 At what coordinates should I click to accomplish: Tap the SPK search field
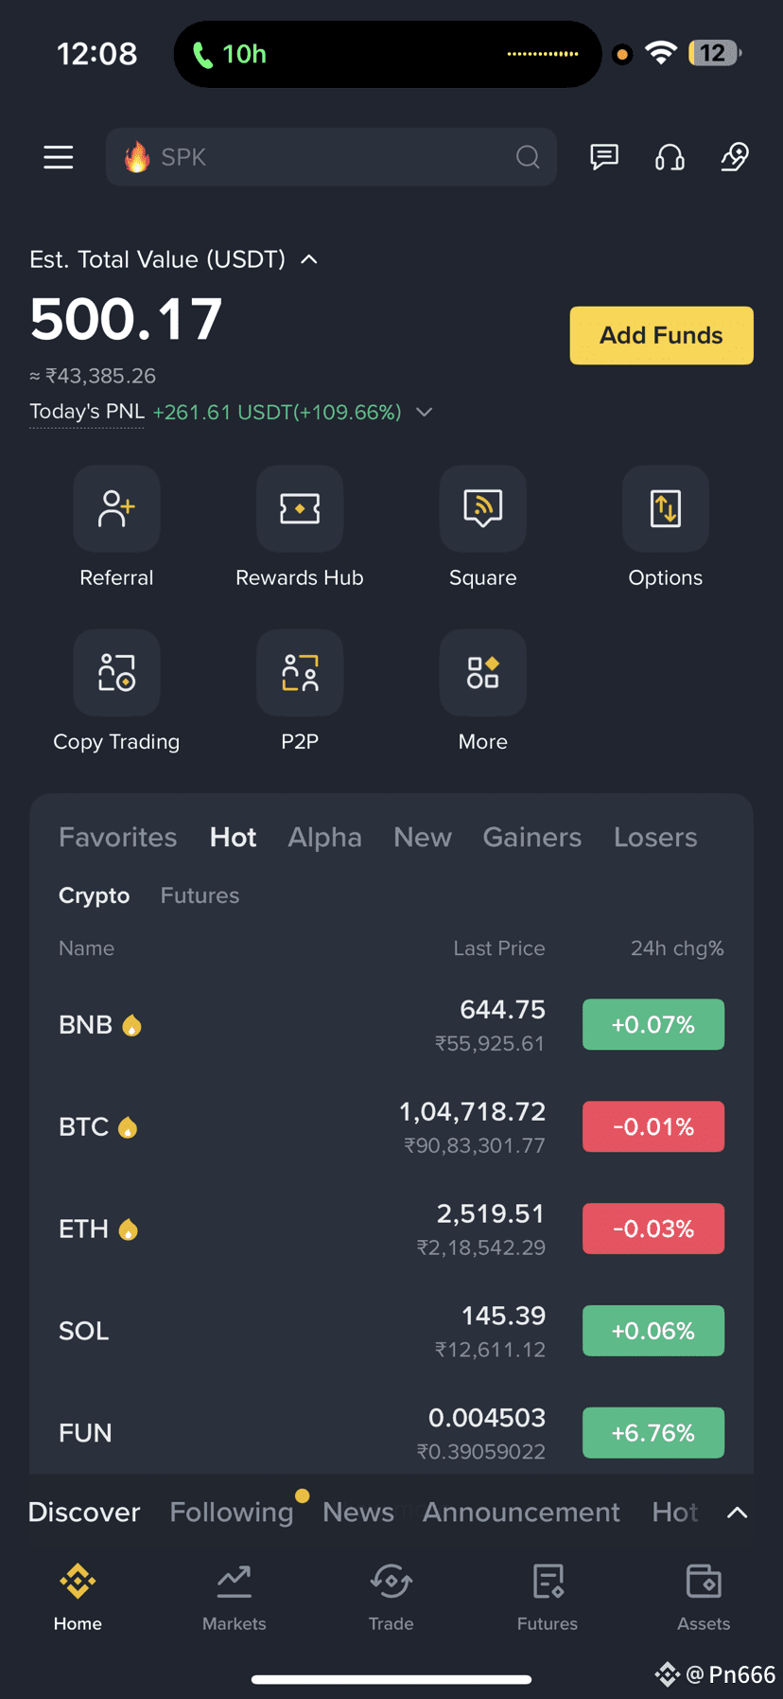[331, 157]
